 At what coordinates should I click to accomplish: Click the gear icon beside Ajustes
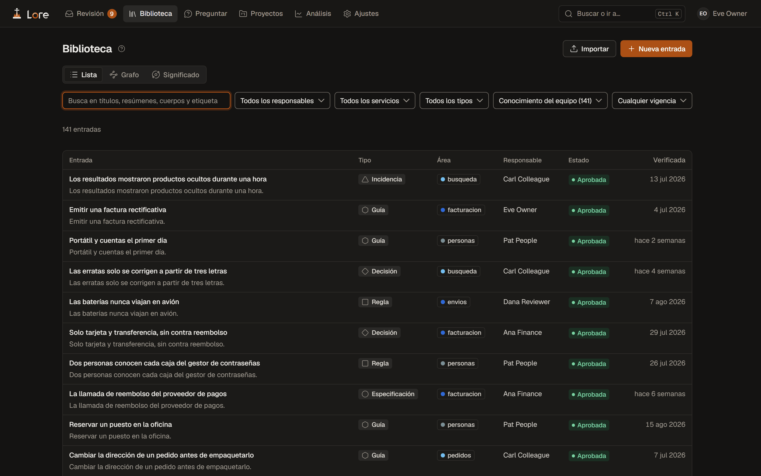coord(347,13)
